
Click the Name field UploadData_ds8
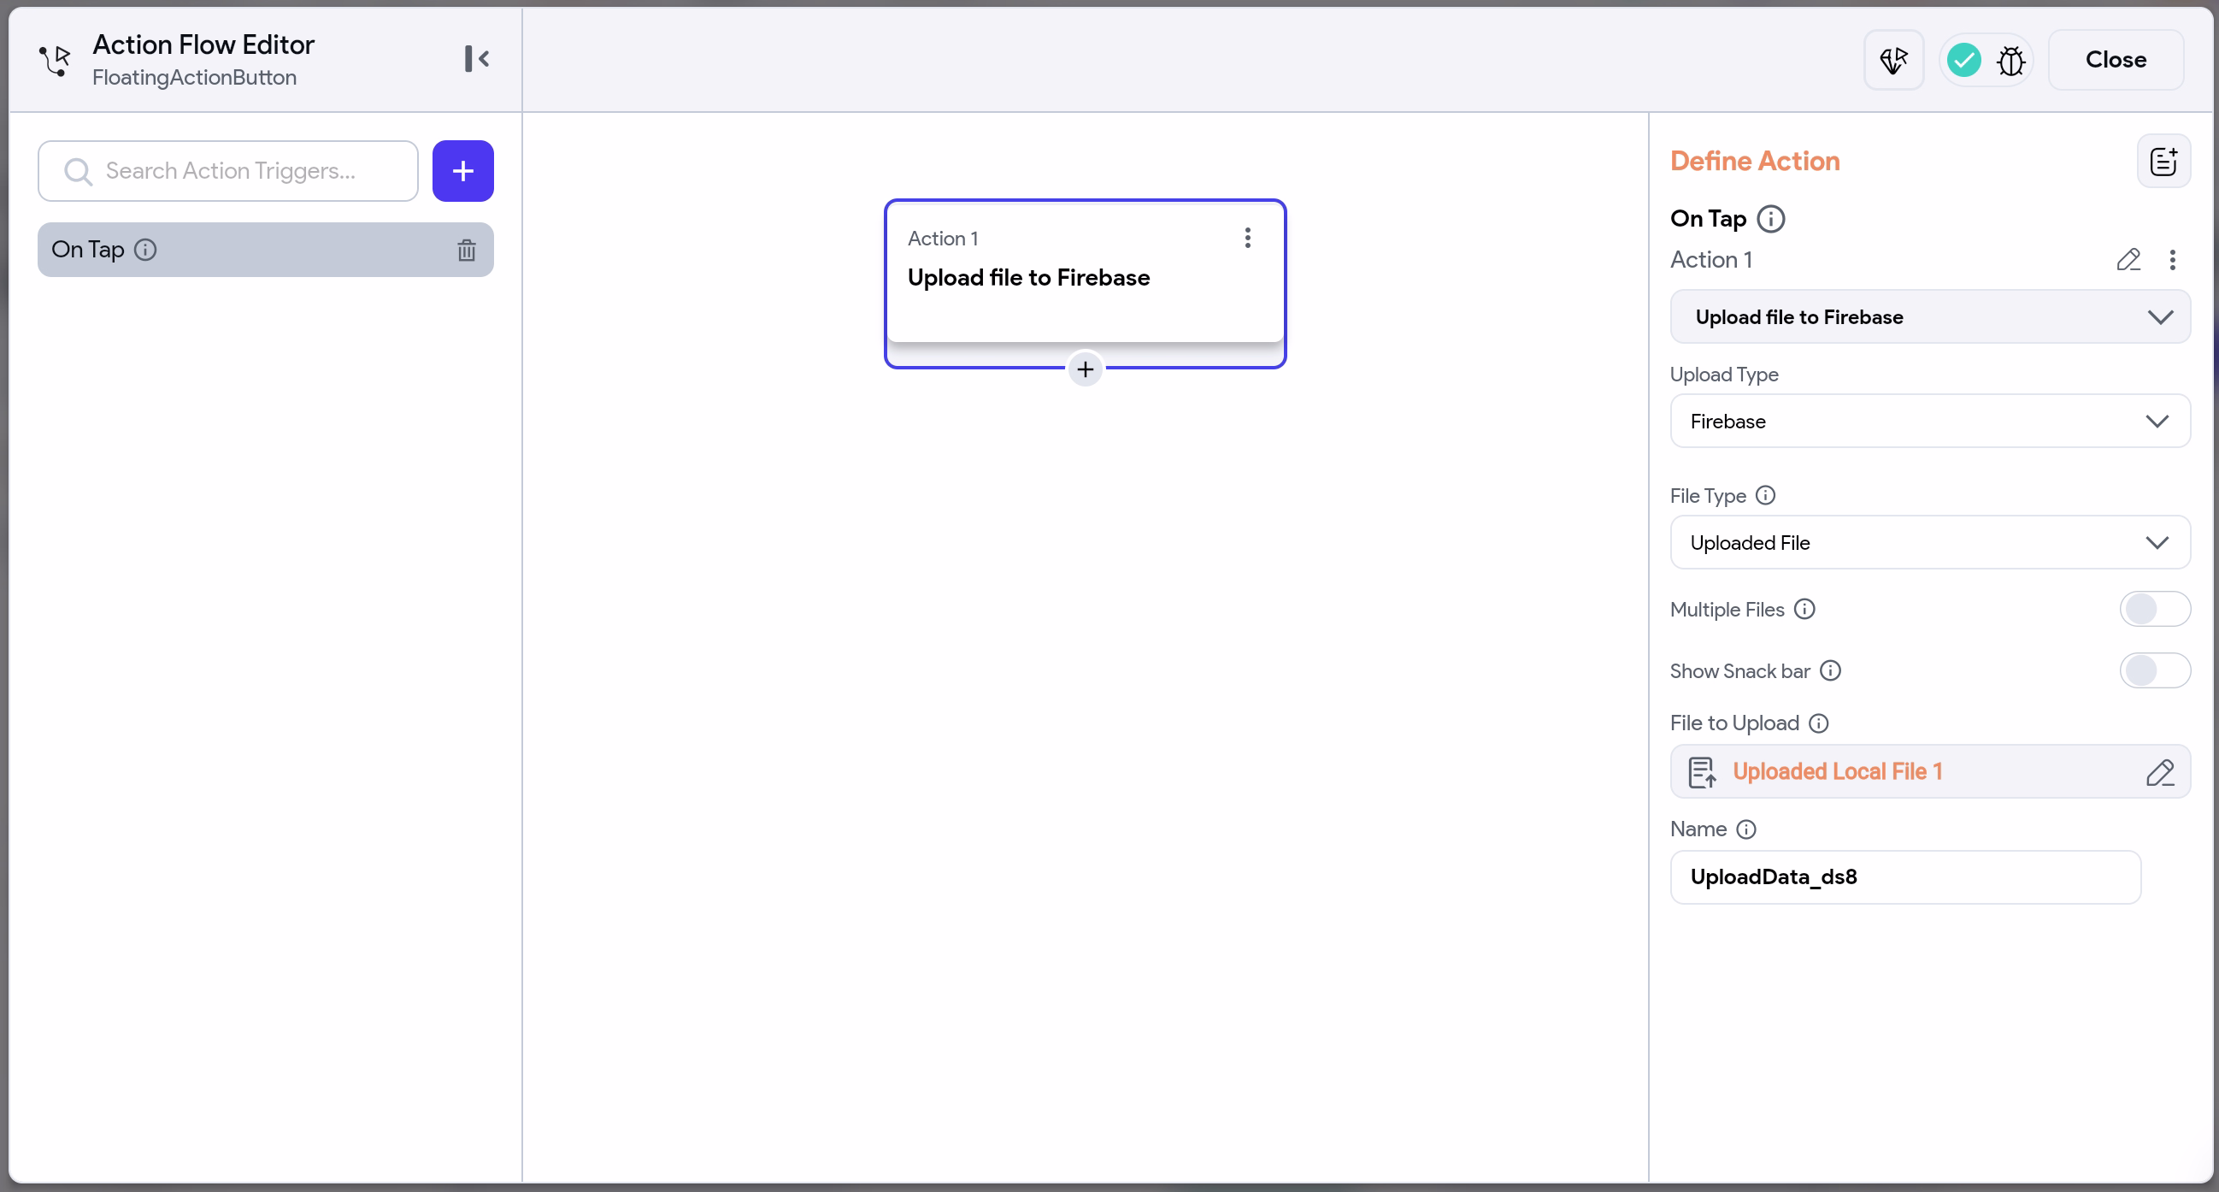click(x=1905, y=877)
